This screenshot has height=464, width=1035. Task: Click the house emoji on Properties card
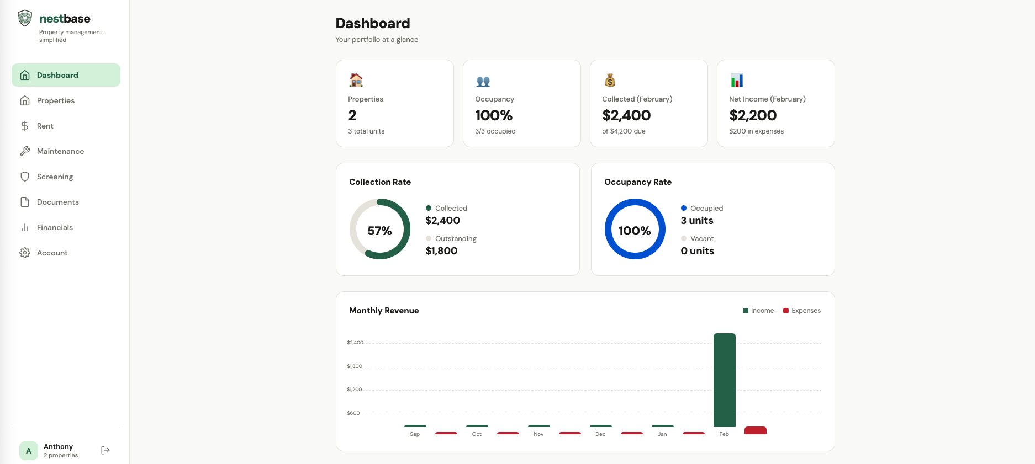(x=356, y=81)
